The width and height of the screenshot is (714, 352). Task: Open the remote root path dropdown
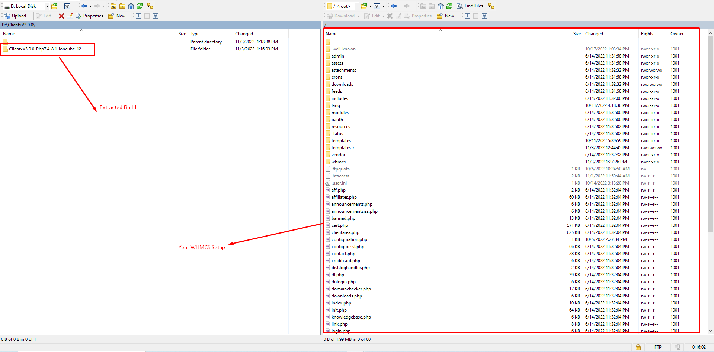click(356, 6)
